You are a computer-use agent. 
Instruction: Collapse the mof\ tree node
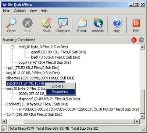pos(12,47)
